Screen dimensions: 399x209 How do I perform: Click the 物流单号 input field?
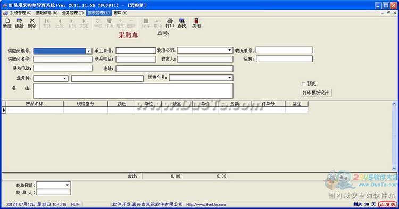pos(284,50)
